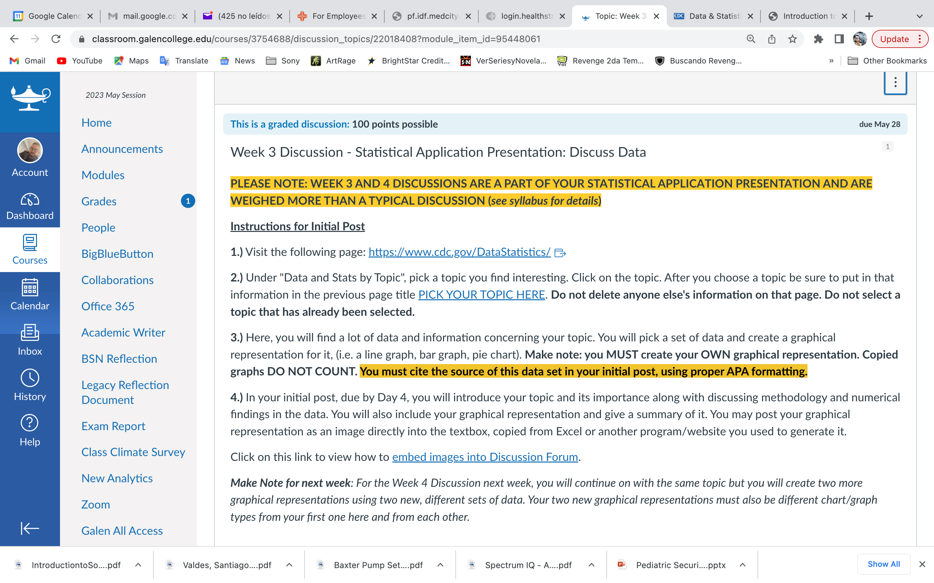934x583 pixels.
Task: Open the Courses menu
Action: tap(30, 249)
